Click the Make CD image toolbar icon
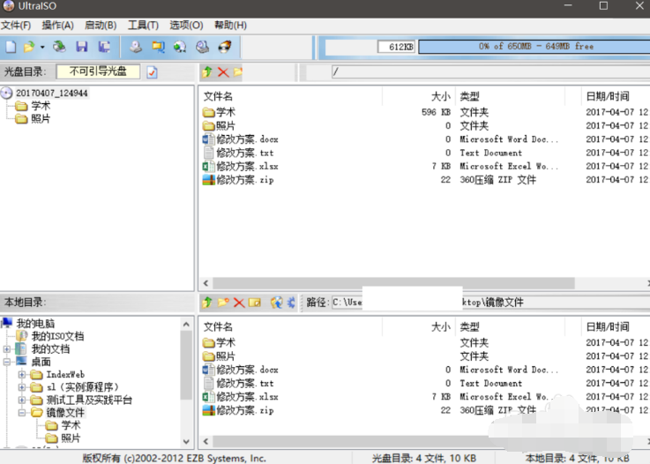Image resolution: width=650 pixels, height=464 pixels. pos(136,47)
